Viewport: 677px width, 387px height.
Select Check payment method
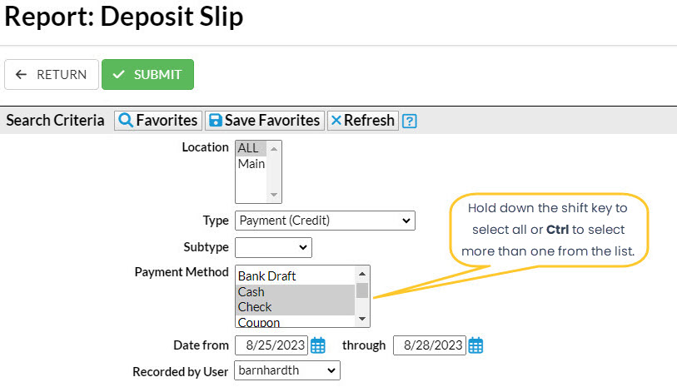pyautogui.click(x=255, y=306)
